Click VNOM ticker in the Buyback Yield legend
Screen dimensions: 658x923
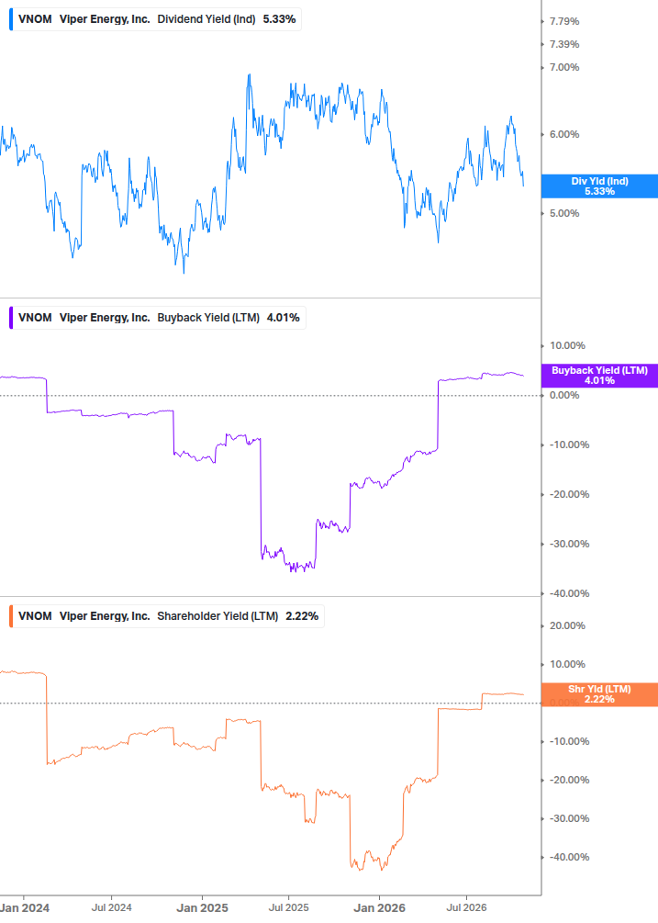(x=35, y=318)
